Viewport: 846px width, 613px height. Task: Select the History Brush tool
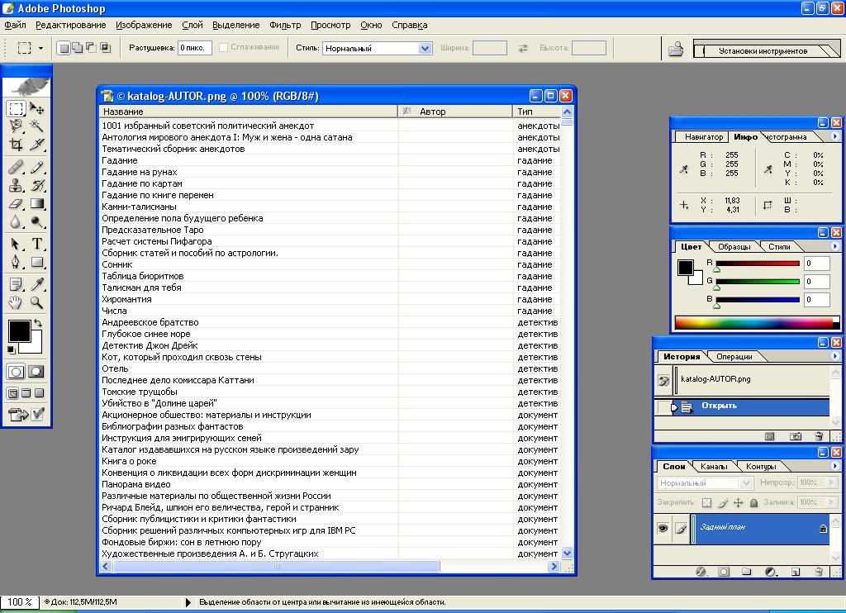36,186
